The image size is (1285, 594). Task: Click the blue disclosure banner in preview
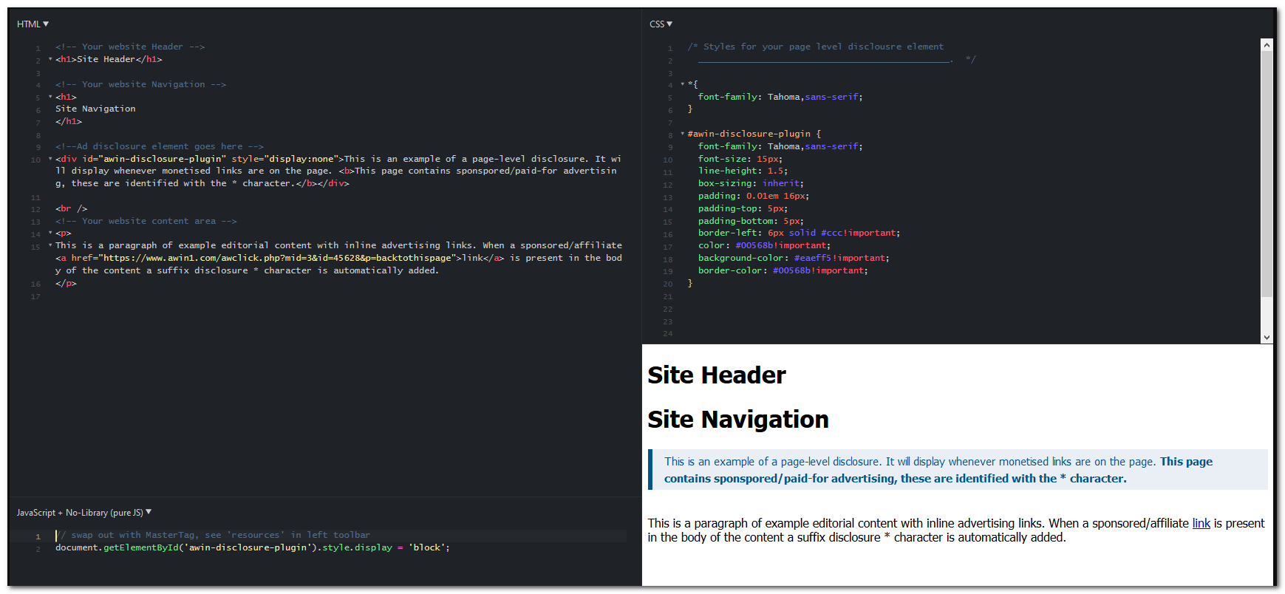click(x=957, y=470)
